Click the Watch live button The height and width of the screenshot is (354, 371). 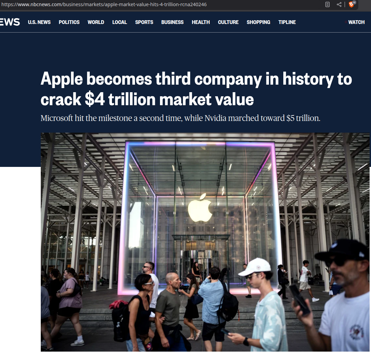click(355, 22)
